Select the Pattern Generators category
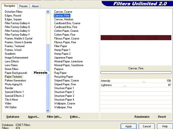This screenshot has width=173, height=129. click(15, 80)
